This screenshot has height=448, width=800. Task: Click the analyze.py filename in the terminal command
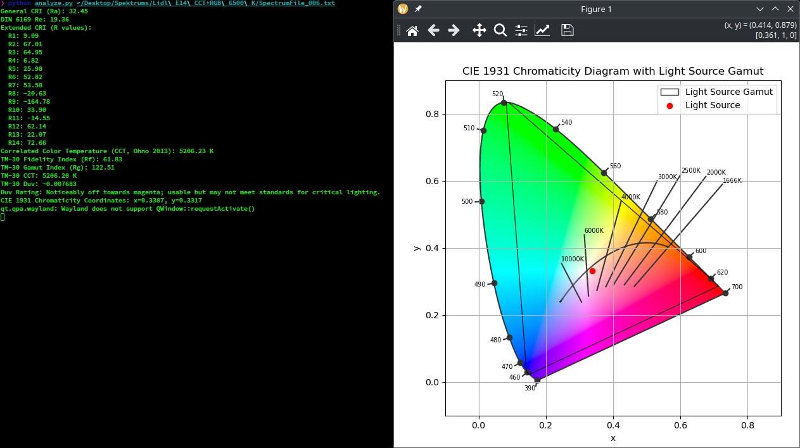[52, 3]
